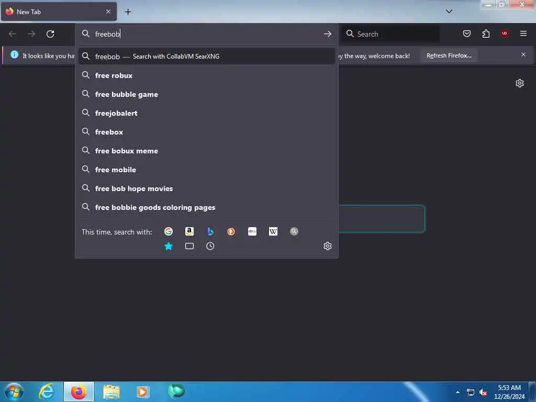The width and height of the screenshot is (536, 402).
Task: Choose suggestion "freejobalert"
Action: pyautogui.click(x=206, y=113)
